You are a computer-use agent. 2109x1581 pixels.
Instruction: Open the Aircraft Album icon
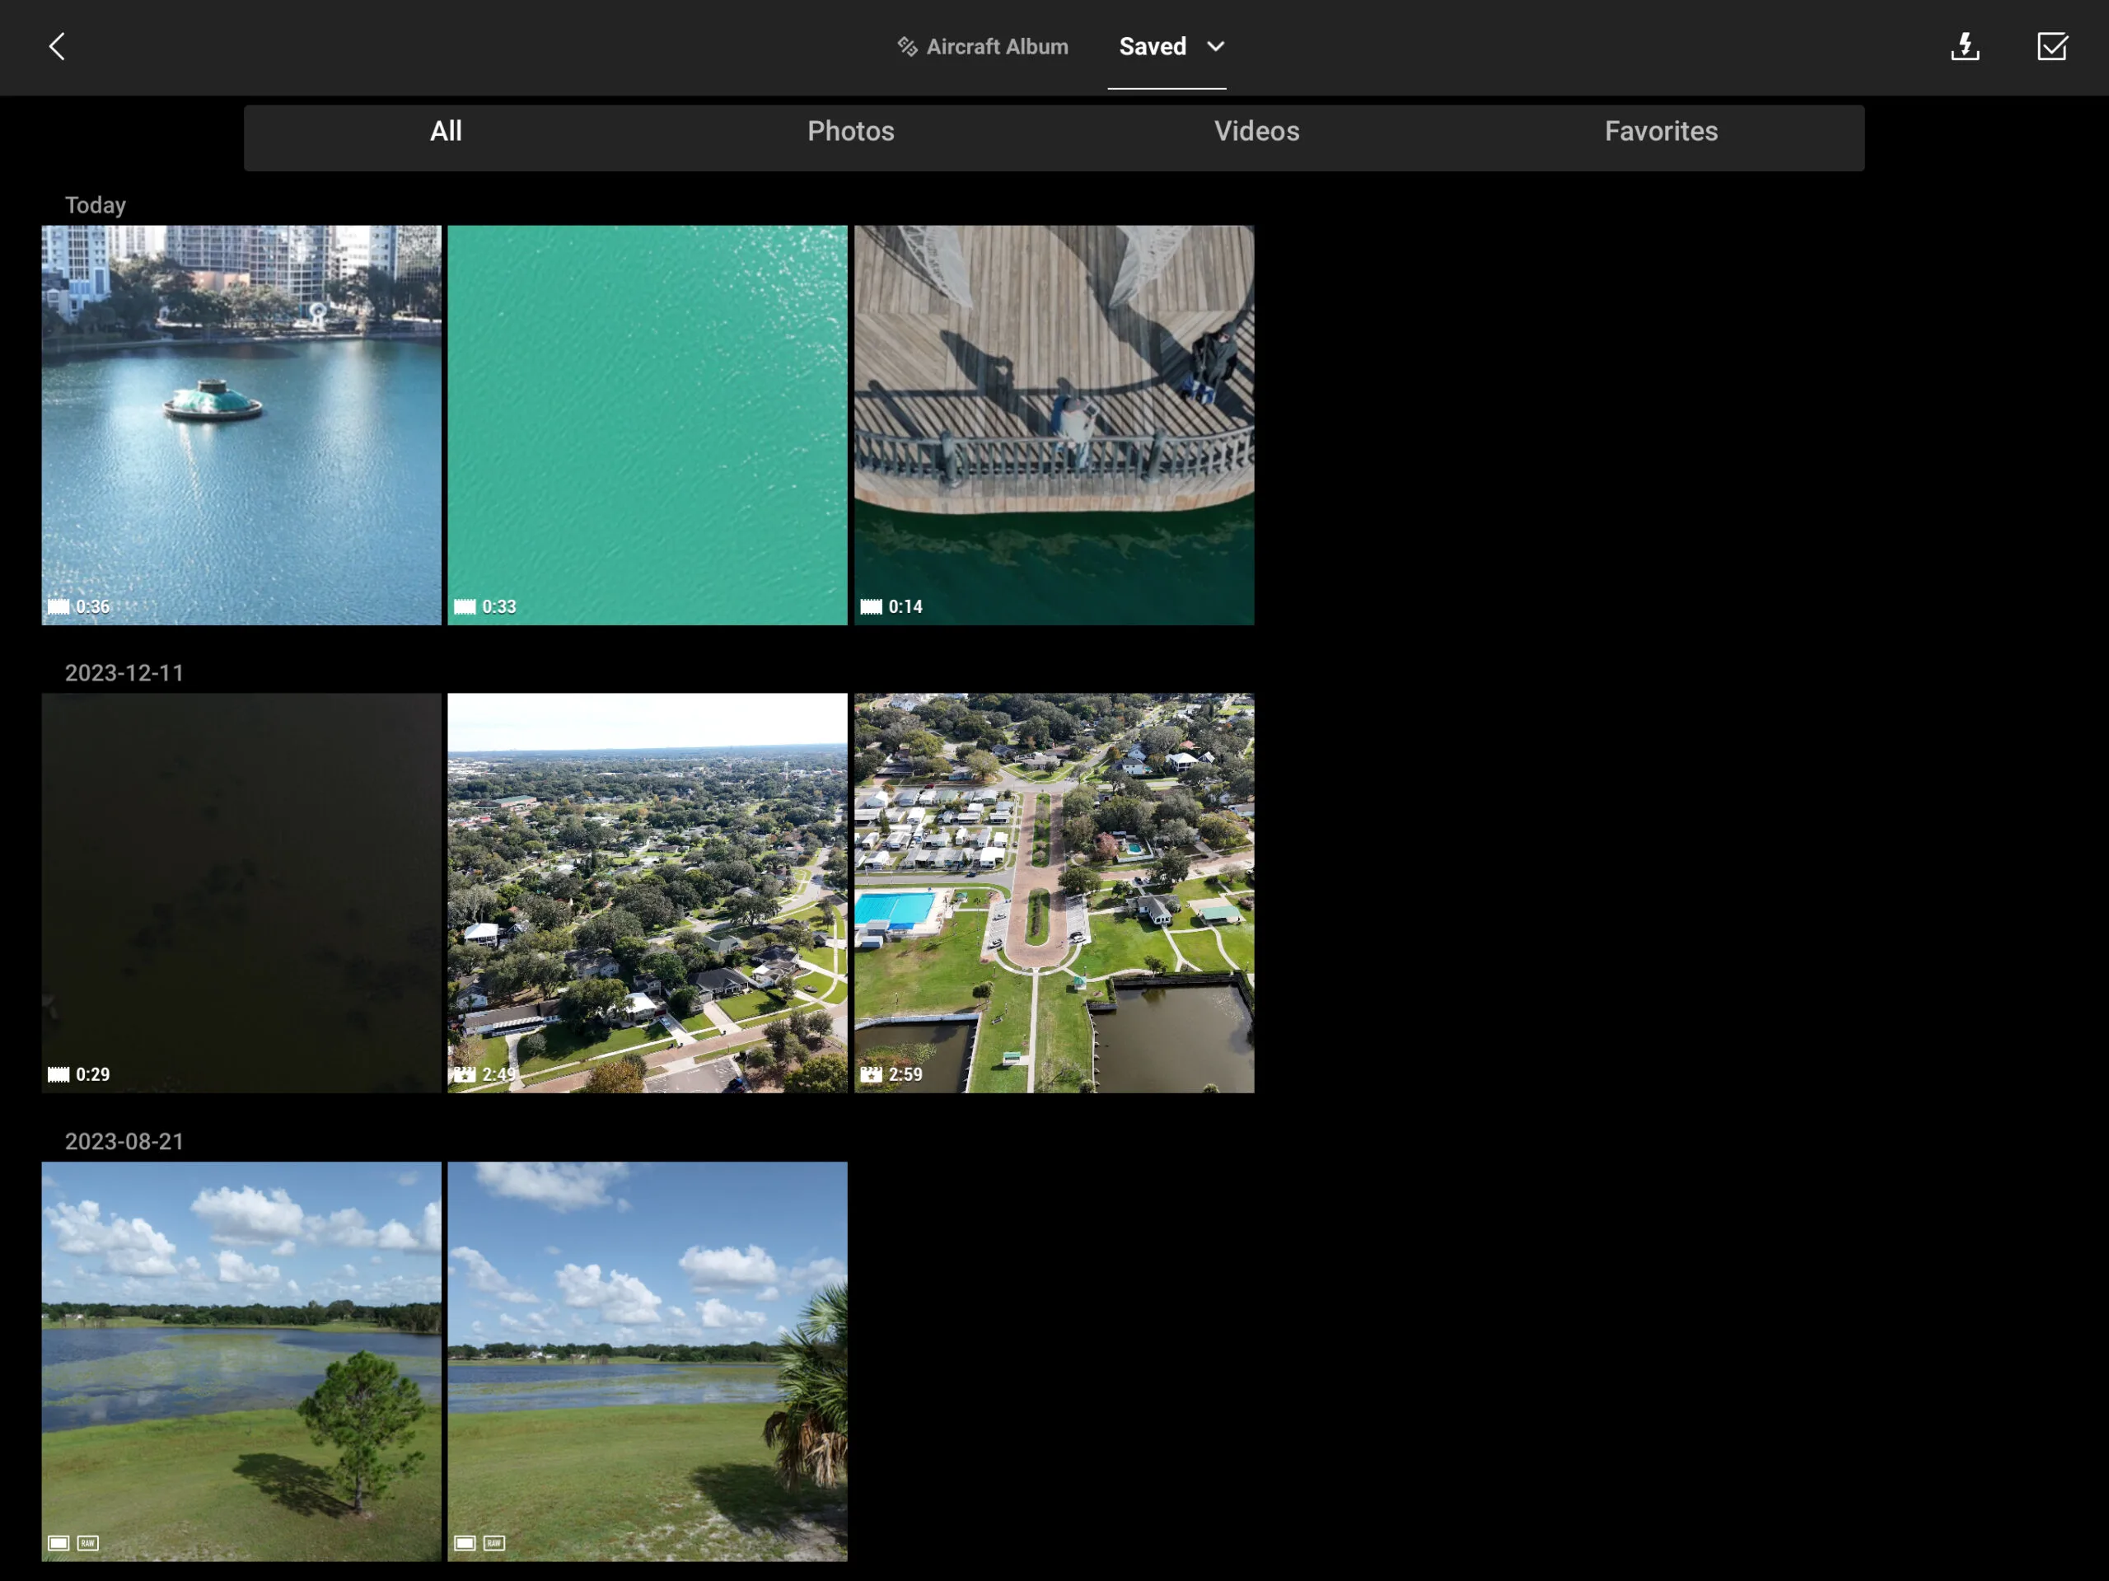click(907, 47)
